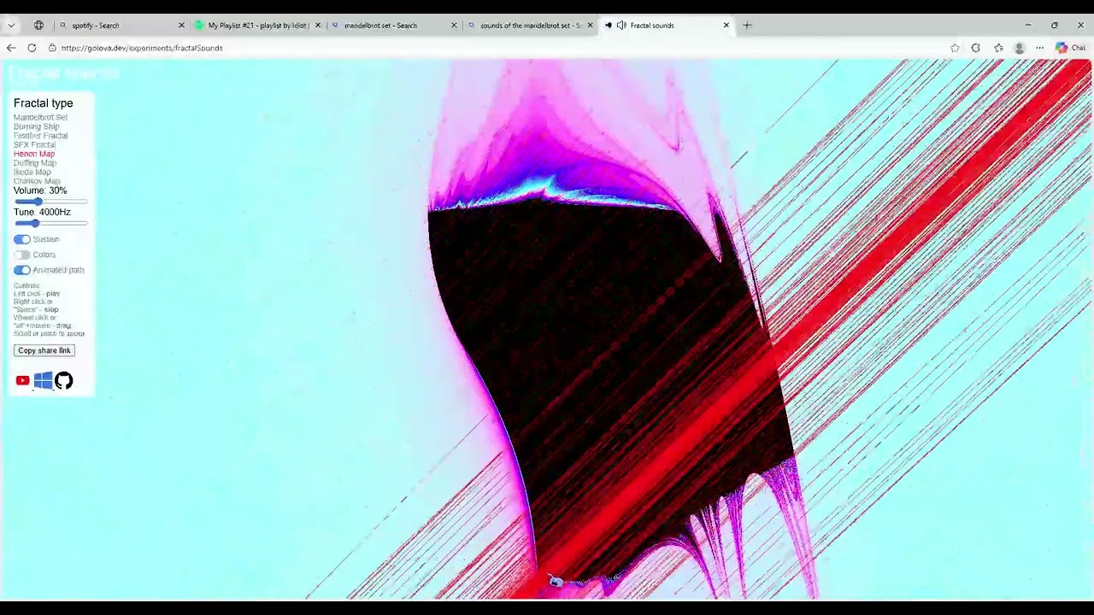
Task: Click the Volume slider handle
Action: (x=37, y=202)
